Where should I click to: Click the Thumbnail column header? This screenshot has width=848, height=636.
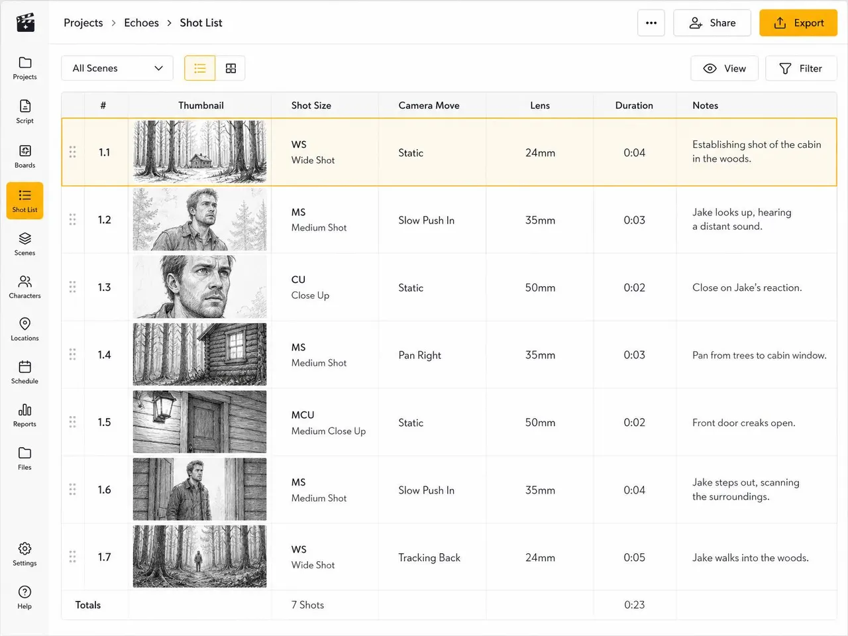201,105
